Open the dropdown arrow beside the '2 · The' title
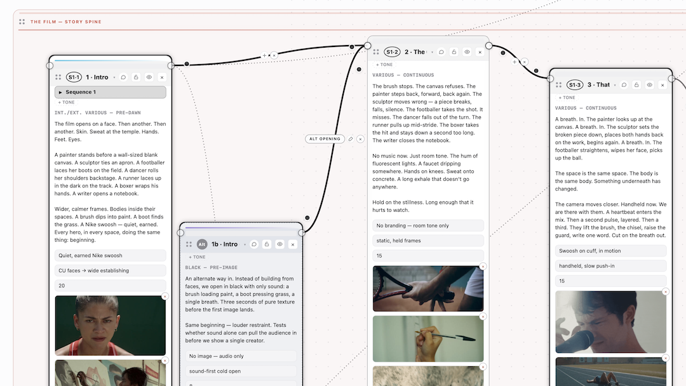 (433, 52)
